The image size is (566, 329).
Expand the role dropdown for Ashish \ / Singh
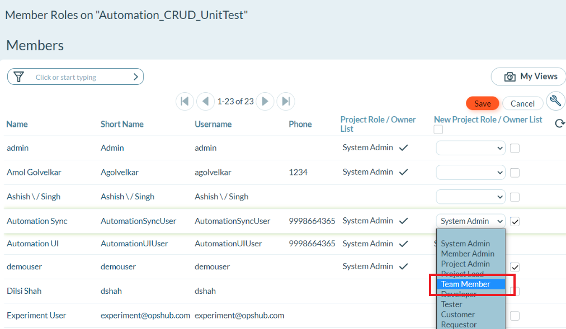tap(470, 197)
